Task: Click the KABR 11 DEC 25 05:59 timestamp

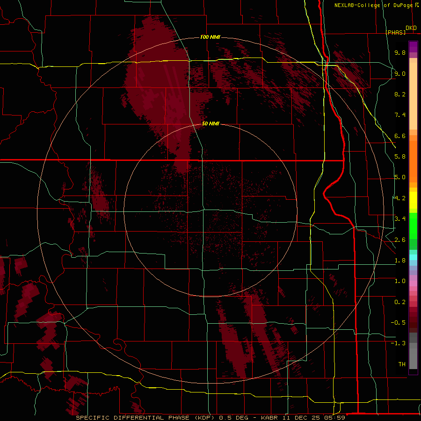Action: click(303, 418)
